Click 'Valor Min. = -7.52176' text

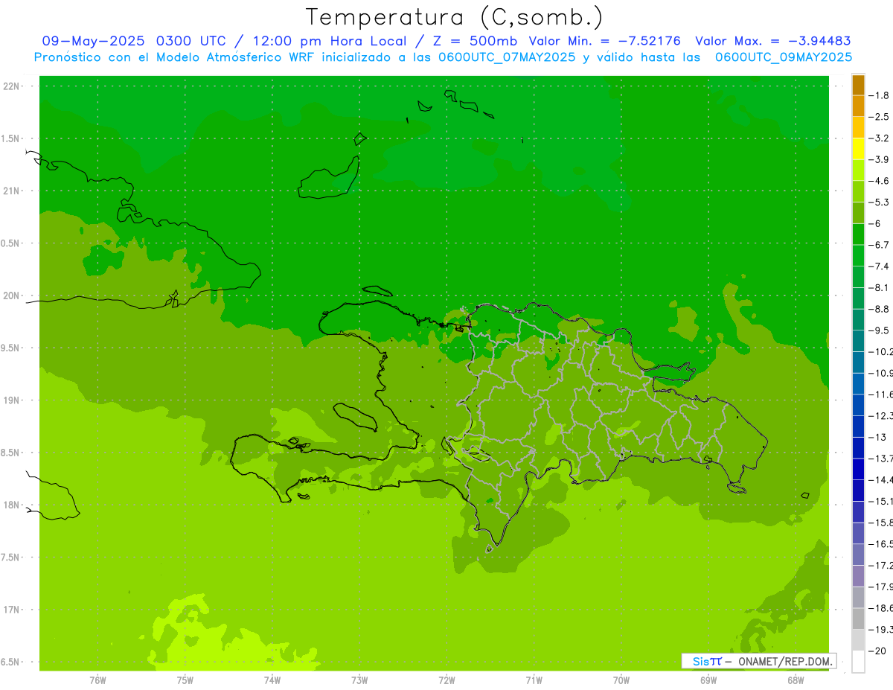pyautogui.click(x=604, y=41)
